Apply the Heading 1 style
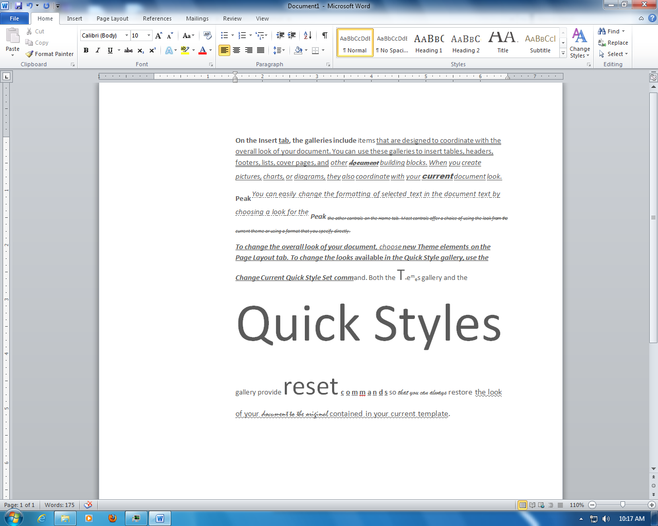This screenshot has width=658, height=526. pyautogui.click(x=429, y=42)
